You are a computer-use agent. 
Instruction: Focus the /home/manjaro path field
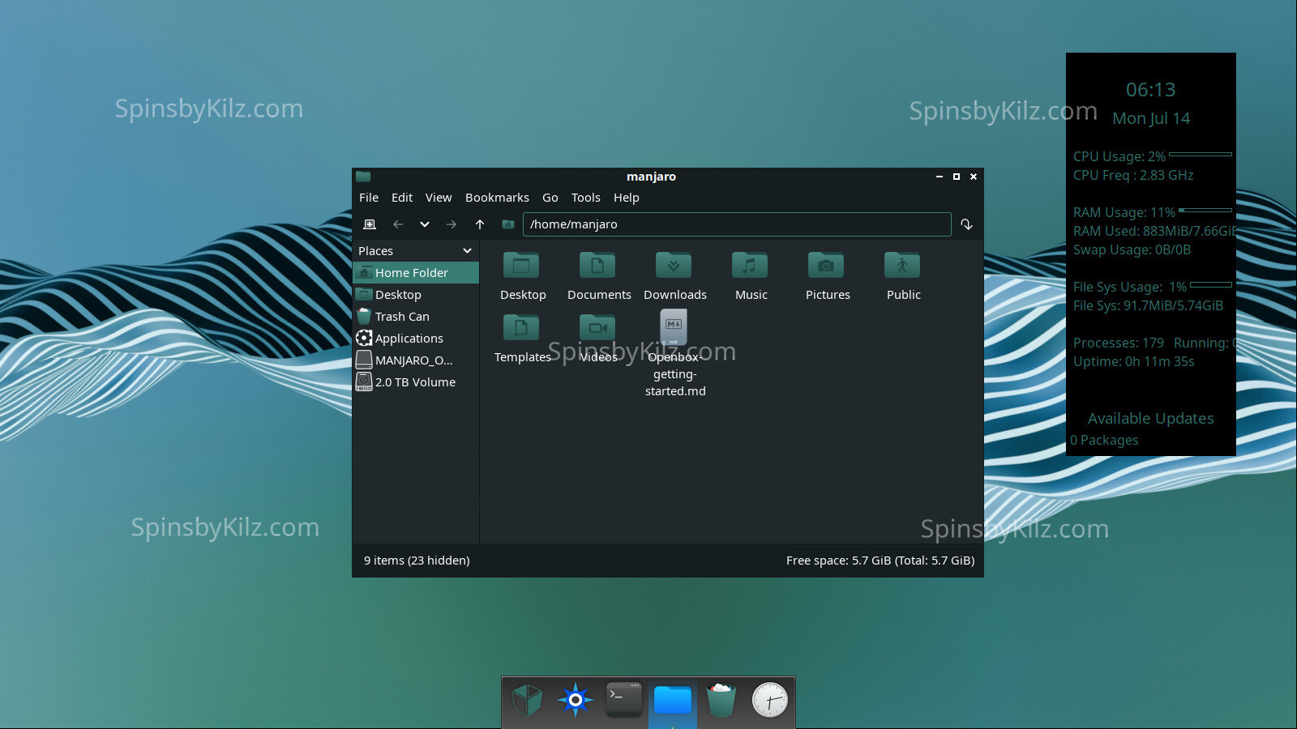click(x=737, y=224)
